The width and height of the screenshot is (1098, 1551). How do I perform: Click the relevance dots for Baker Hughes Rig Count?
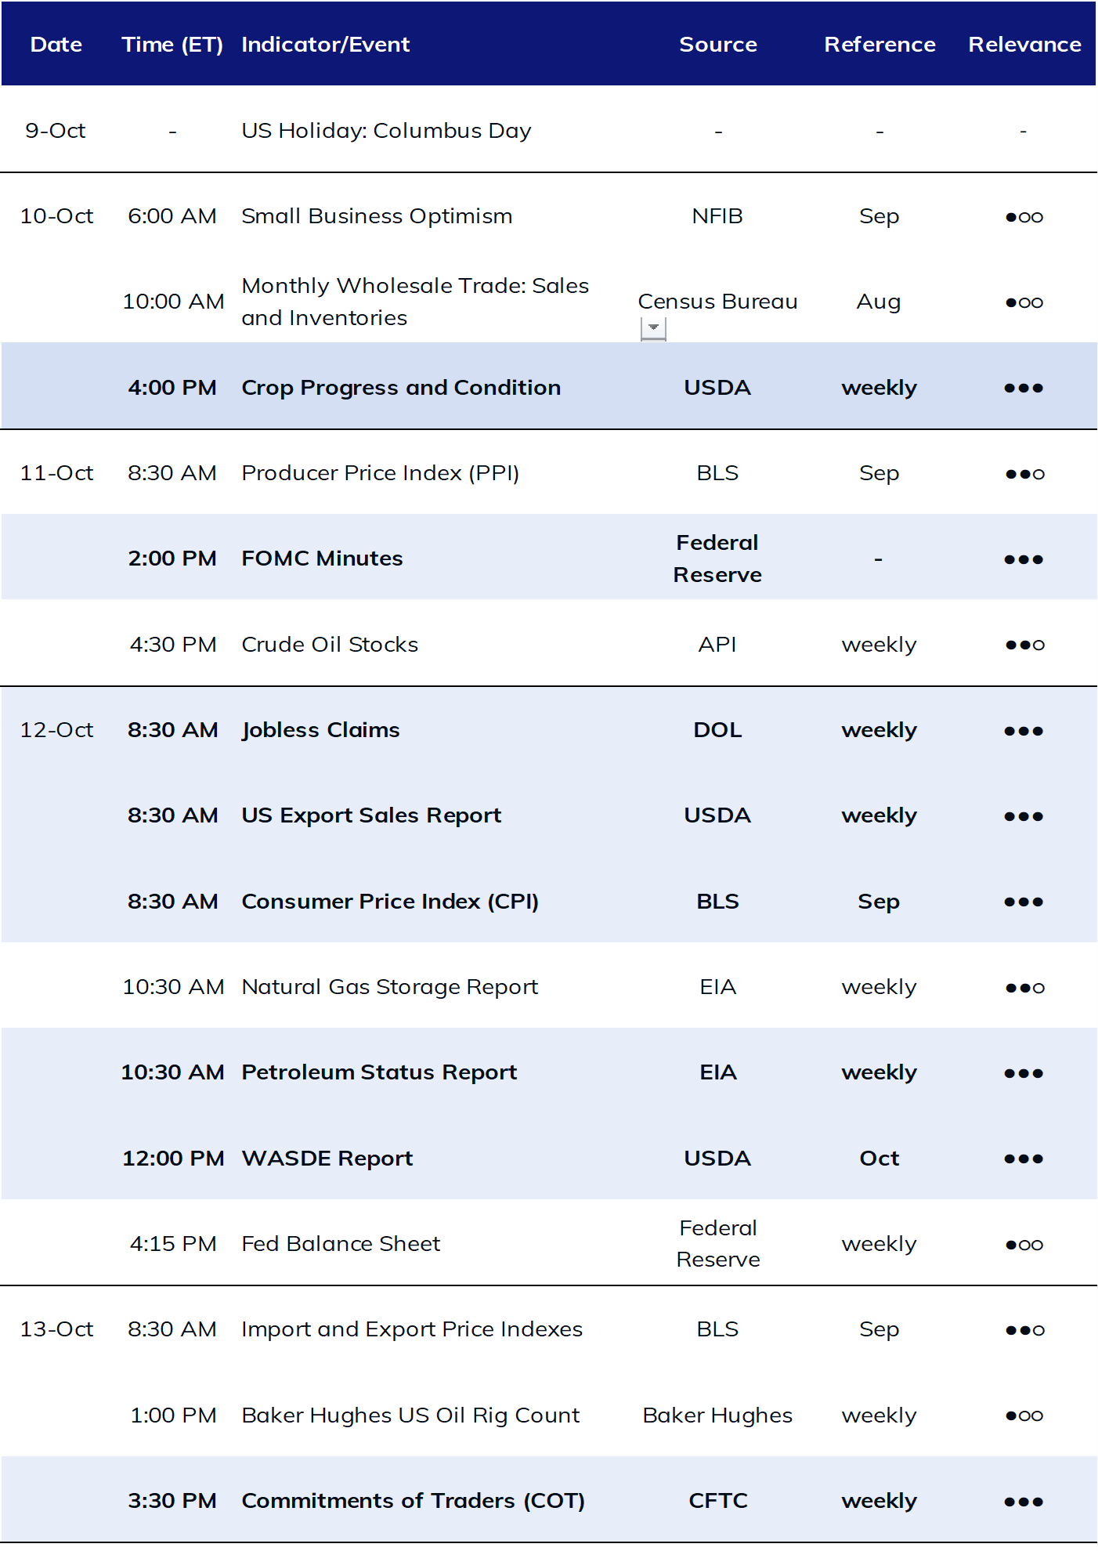coord(1024,1415)
